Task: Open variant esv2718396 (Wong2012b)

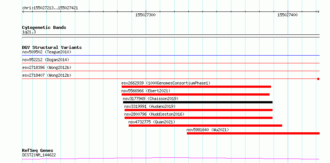Action: pyautogui.click(x=47, y=67)
